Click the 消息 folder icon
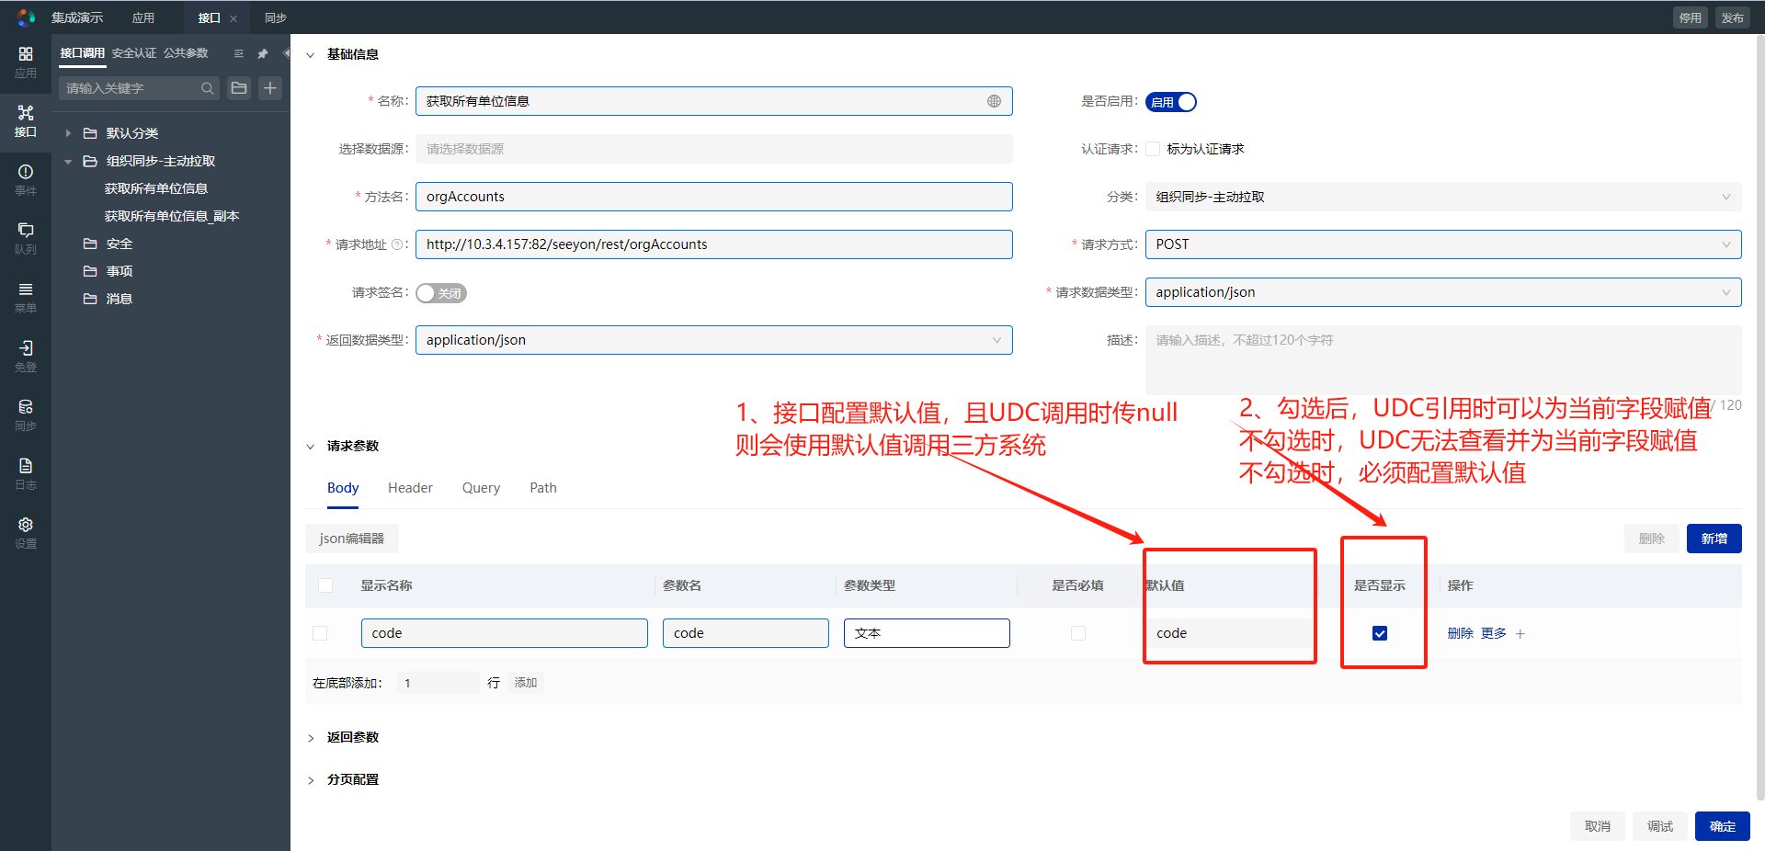 point(90,299)
